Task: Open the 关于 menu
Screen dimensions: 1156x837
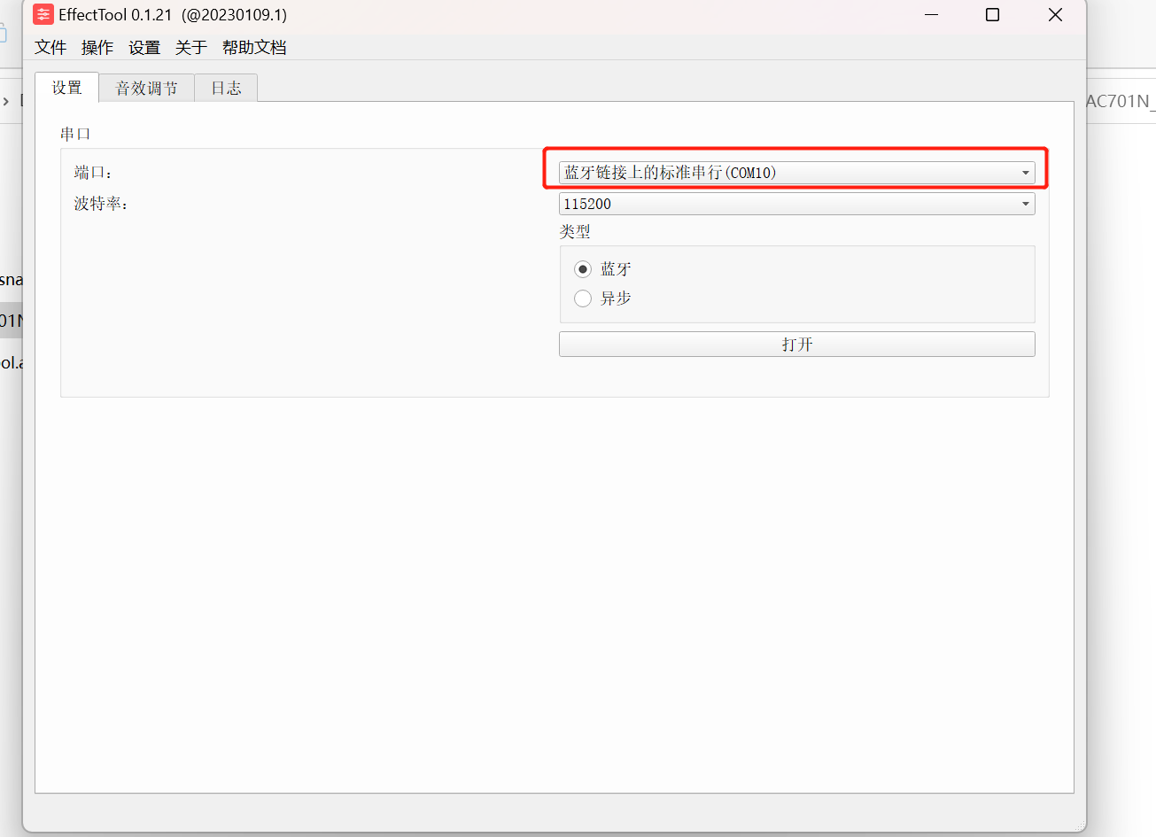Action: (191, 47)
